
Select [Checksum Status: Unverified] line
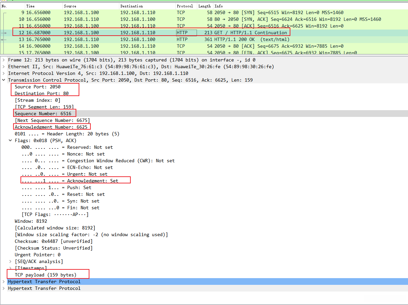pos(54,248)
